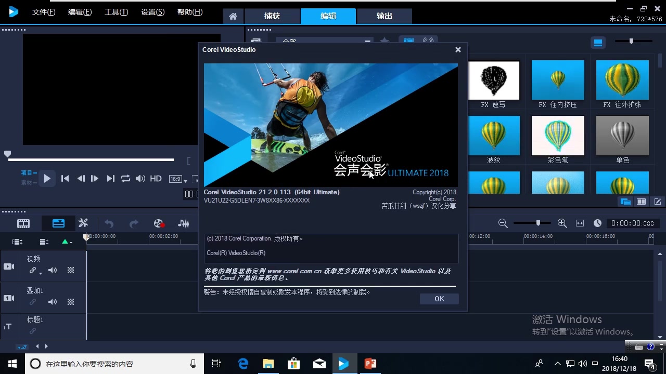666x374 pixels.
Task: Toggle track transparency on 叠加1 track
Action: click(x=71, y=302)
